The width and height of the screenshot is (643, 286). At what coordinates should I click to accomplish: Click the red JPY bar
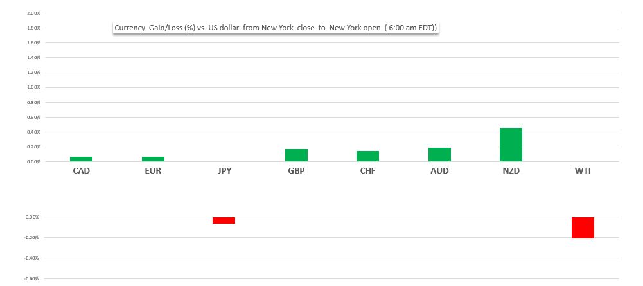[224, 220]
